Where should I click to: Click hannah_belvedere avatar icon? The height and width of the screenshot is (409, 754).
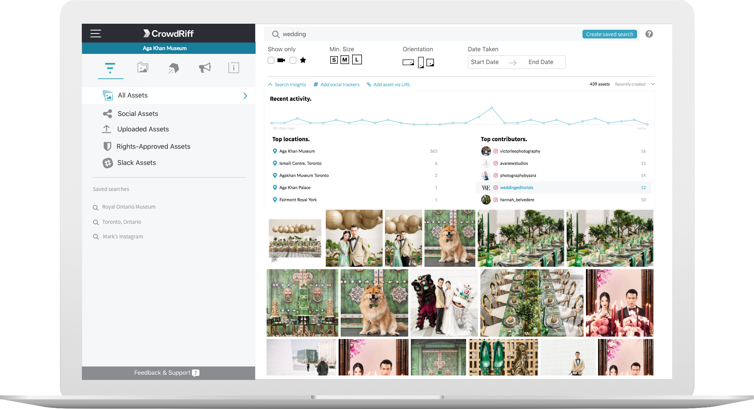486,200
